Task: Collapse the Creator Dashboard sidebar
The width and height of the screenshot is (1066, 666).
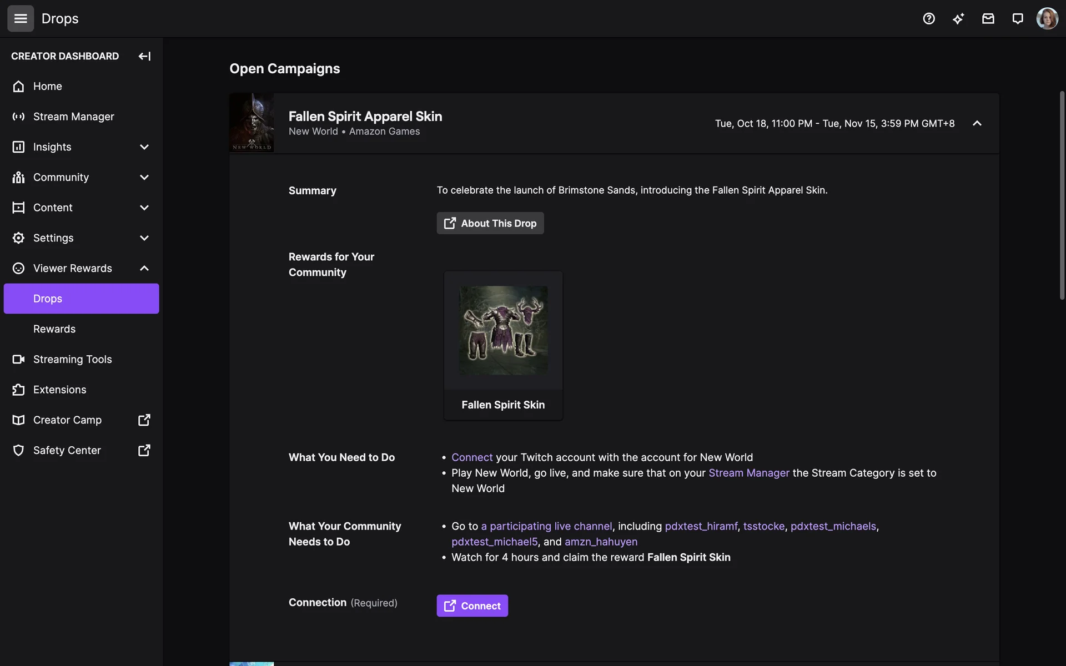Action: click(x=144, y=56)
